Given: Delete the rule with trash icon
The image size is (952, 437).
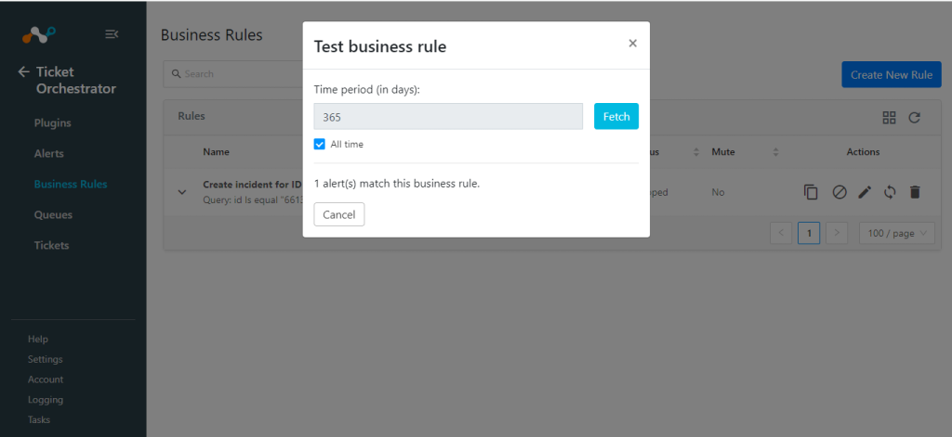Looking at the screenshot, I should coord(915,192).
